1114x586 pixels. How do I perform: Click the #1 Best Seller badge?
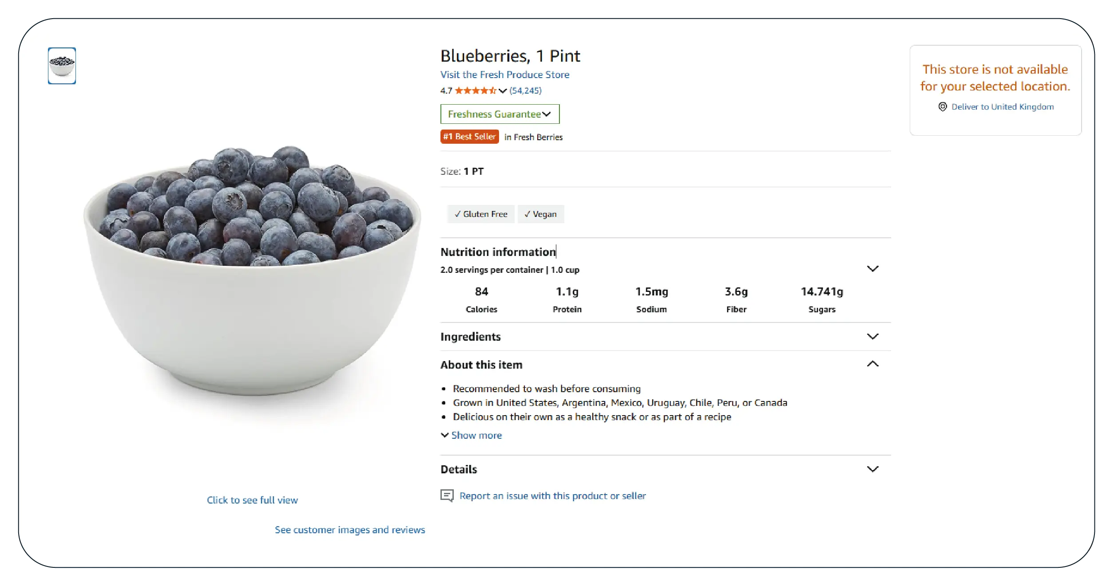(x=469, y=137)
